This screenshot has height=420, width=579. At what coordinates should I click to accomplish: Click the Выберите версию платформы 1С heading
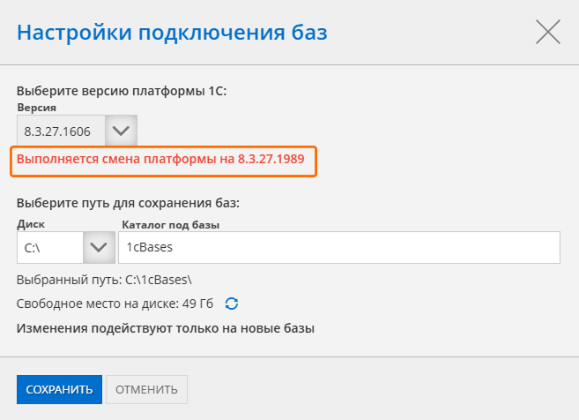coord(122,91)
